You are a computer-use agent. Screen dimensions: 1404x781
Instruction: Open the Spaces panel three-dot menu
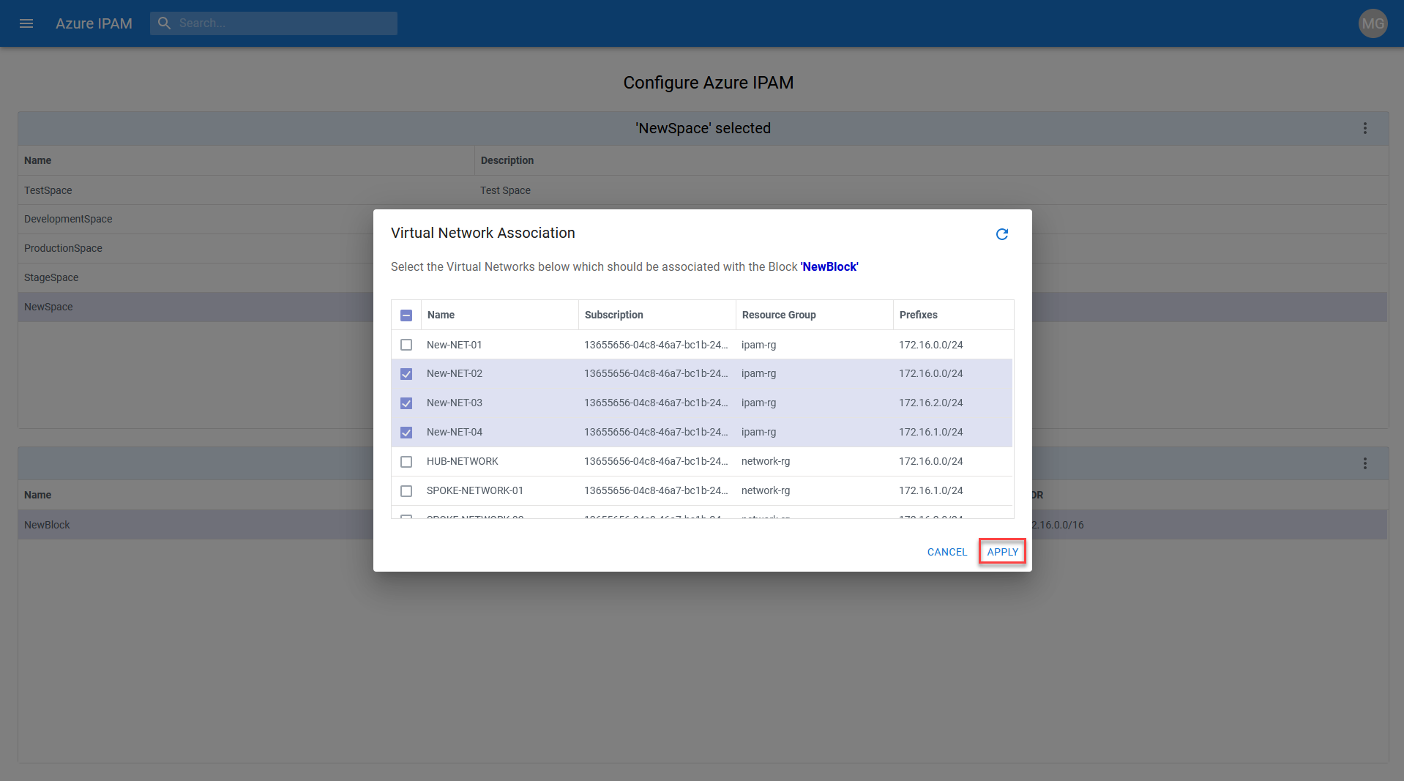[x=1365, y=128]
